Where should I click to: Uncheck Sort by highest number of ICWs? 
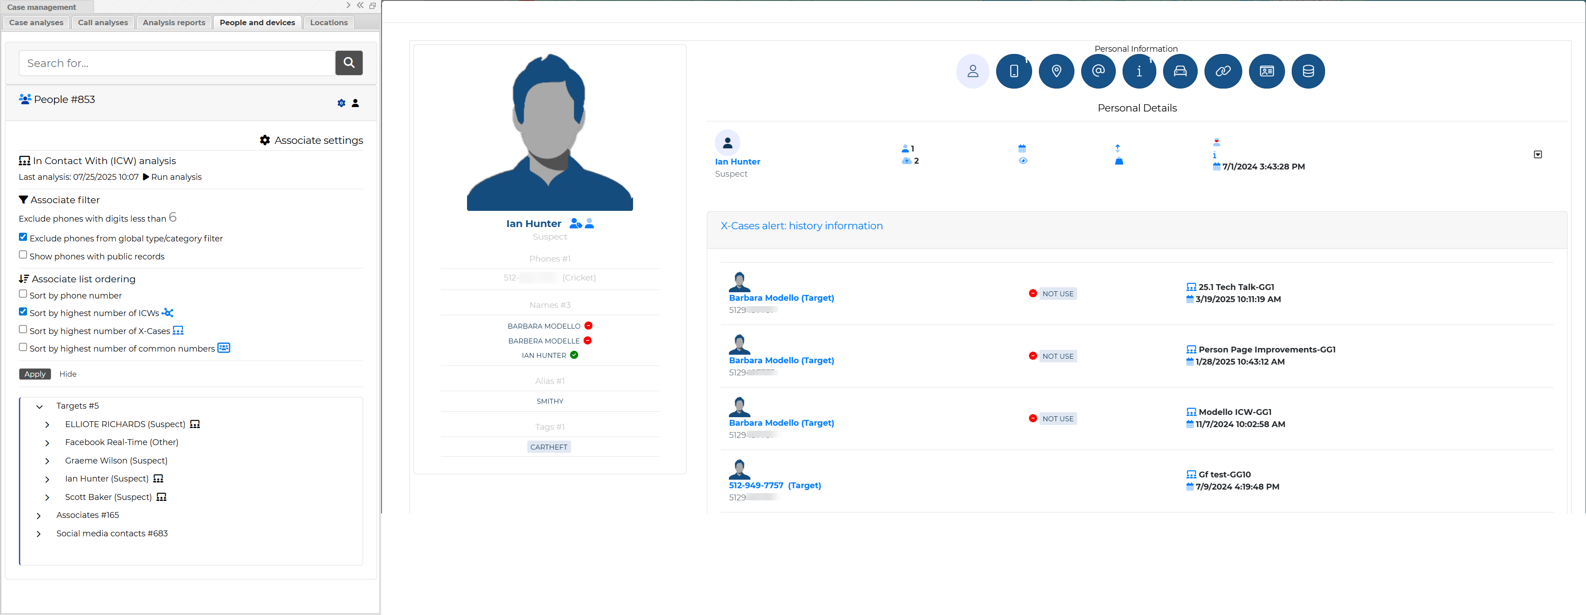pos(23,312)
